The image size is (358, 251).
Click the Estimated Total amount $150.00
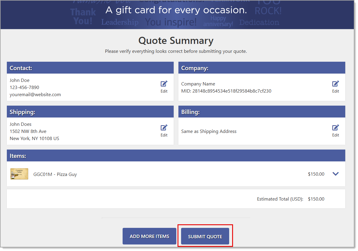point(316,199)
